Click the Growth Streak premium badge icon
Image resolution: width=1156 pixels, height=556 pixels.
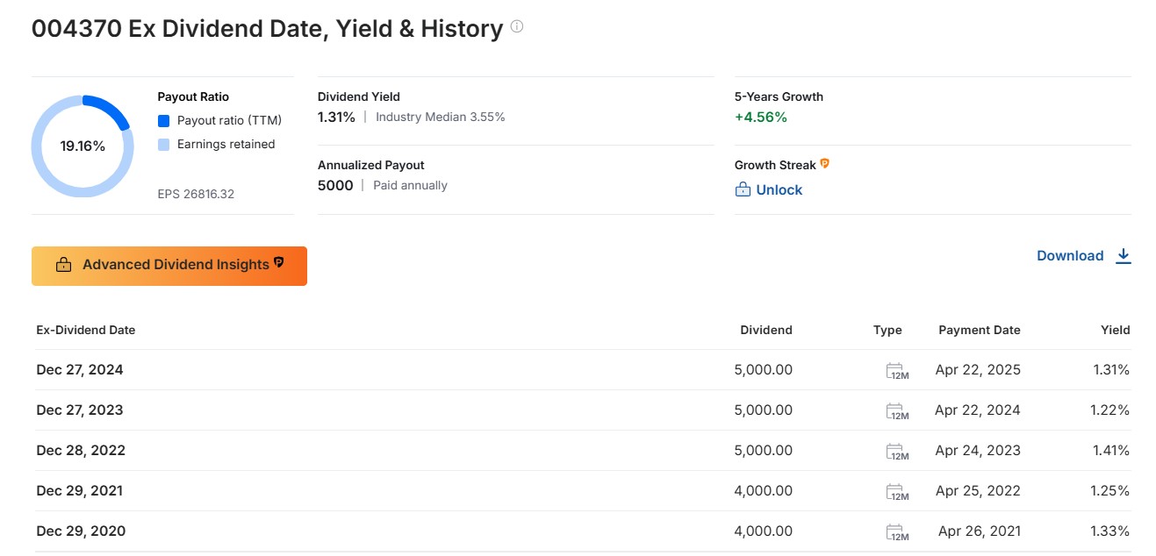[x=824, y=164]
